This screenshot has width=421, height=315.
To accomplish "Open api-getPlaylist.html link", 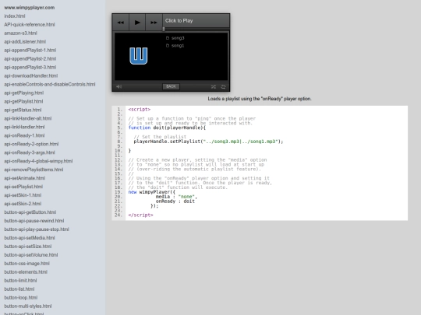I will point(23,102).
